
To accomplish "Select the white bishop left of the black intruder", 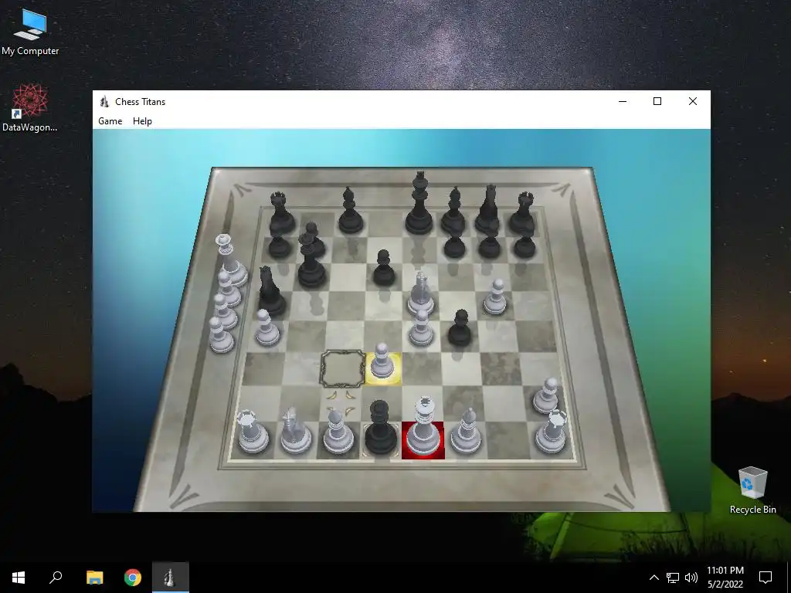I will 337,432.
